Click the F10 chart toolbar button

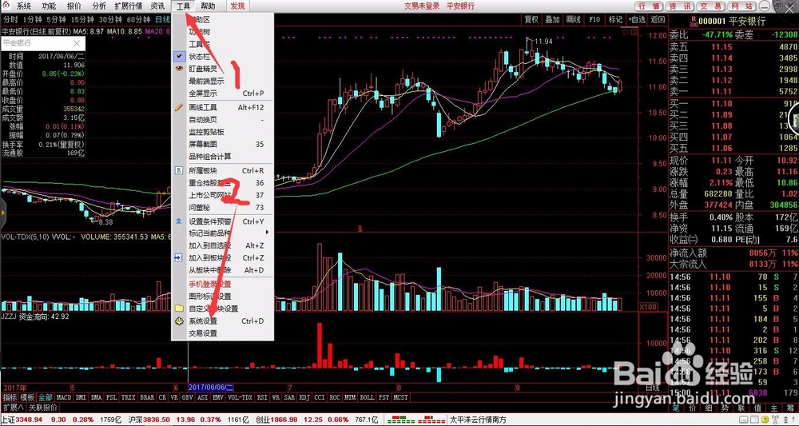[x=594, y=19]
